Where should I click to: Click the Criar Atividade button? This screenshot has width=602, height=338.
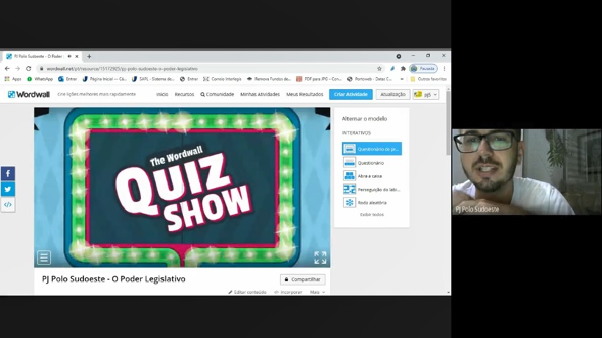(x=351, y=94)
